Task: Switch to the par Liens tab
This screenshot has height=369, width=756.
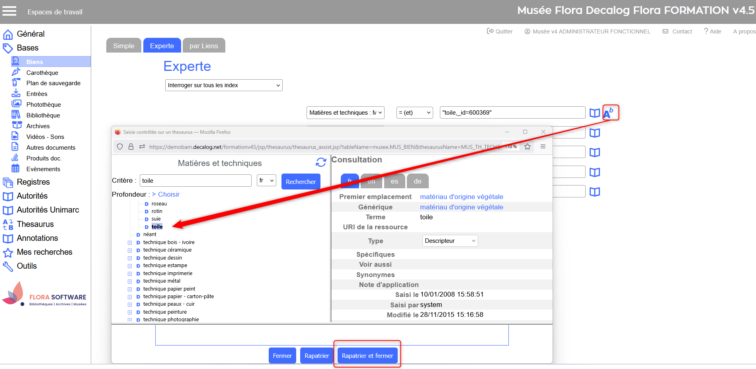Action: 203,46
